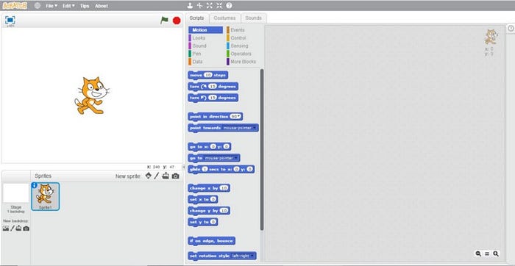This screenshot has width=515, height=266.
Task: Open set rotation style dropdown
Action: coord(252,256)
